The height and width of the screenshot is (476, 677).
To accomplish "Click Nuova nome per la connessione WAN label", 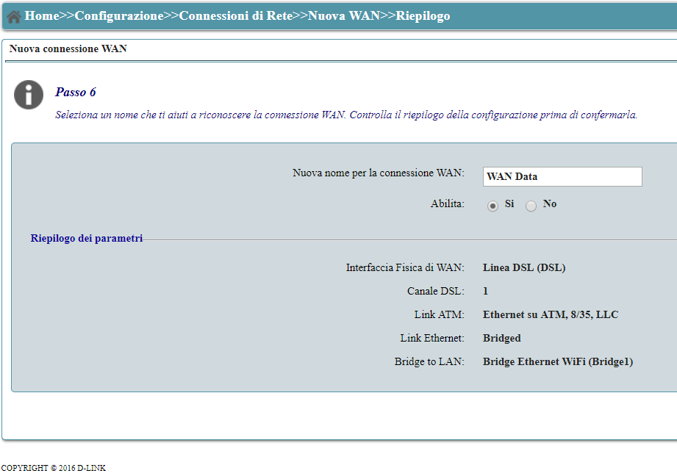I will coord(379,173).
